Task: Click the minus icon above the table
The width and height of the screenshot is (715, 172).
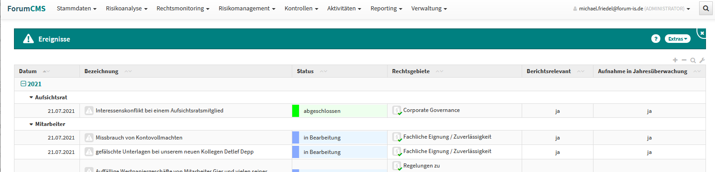Action: [x=684, y=60]
